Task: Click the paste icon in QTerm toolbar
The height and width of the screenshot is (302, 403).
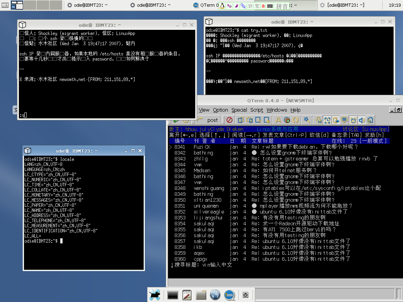Action: [x=250, y=120]
